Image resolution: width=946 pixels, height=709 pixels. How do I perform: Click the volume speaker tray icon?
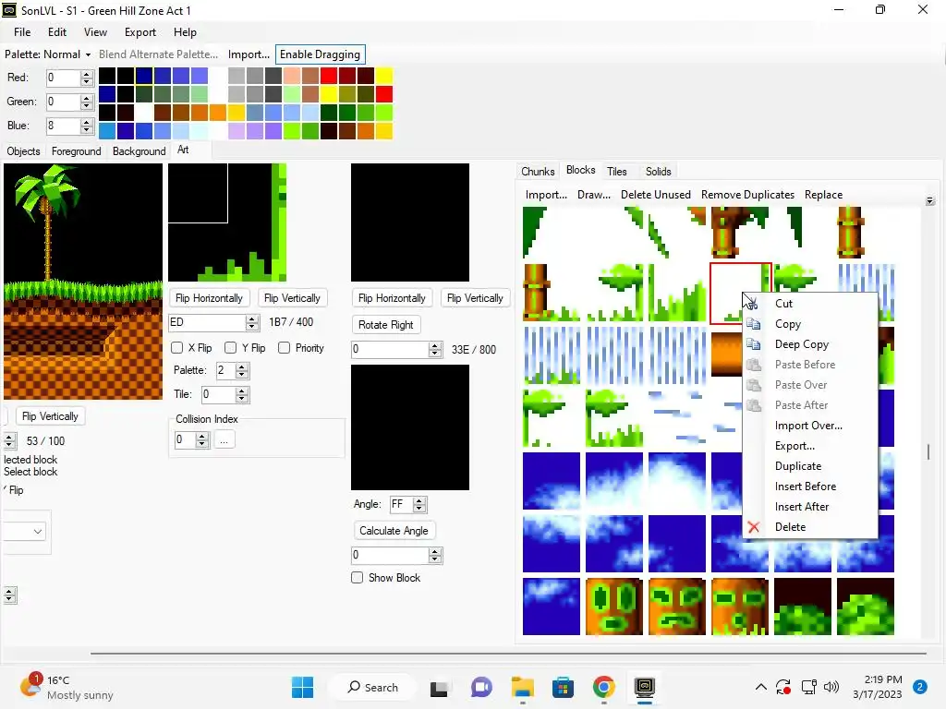pos(831,687)
